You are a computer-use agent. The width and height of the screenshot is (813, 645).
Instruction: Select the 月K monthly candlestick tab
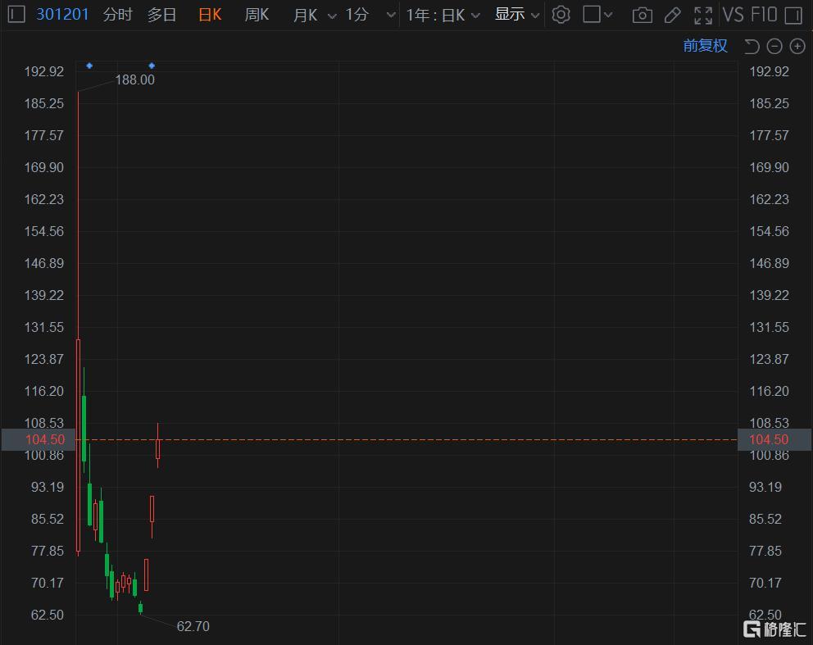305,15
